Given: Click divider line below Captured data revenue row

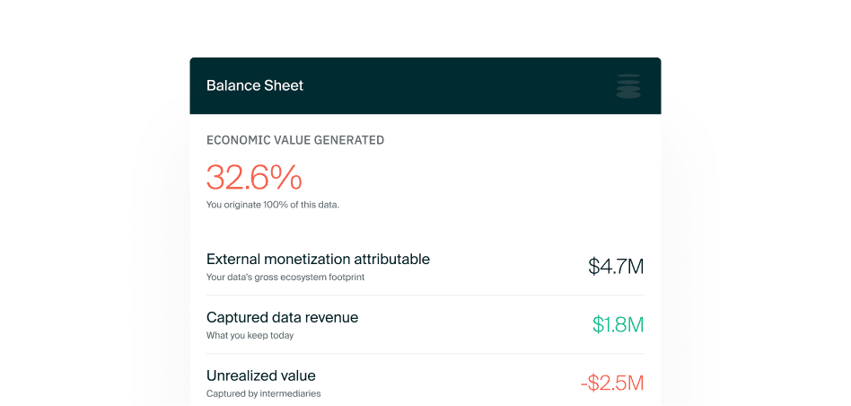Looking at the screenshot, I should 425,354.
